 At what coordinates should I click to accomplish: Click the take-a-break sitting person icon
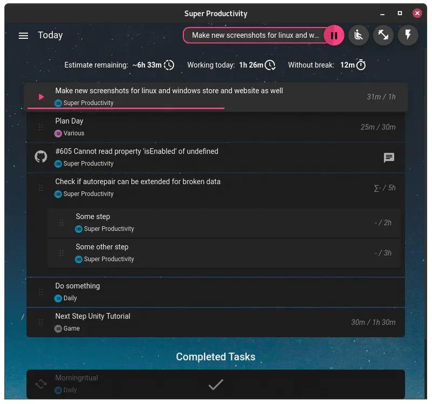click(x=359, y=35)
